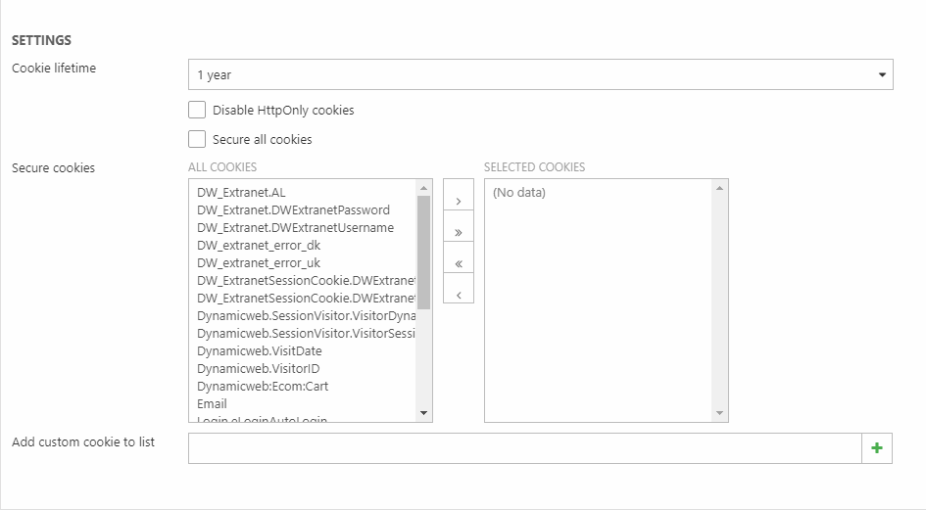The height and width of the screenshot is (510, 926).
Task: Click the double right arrow move-all button
Action: (x=458, y=232)
